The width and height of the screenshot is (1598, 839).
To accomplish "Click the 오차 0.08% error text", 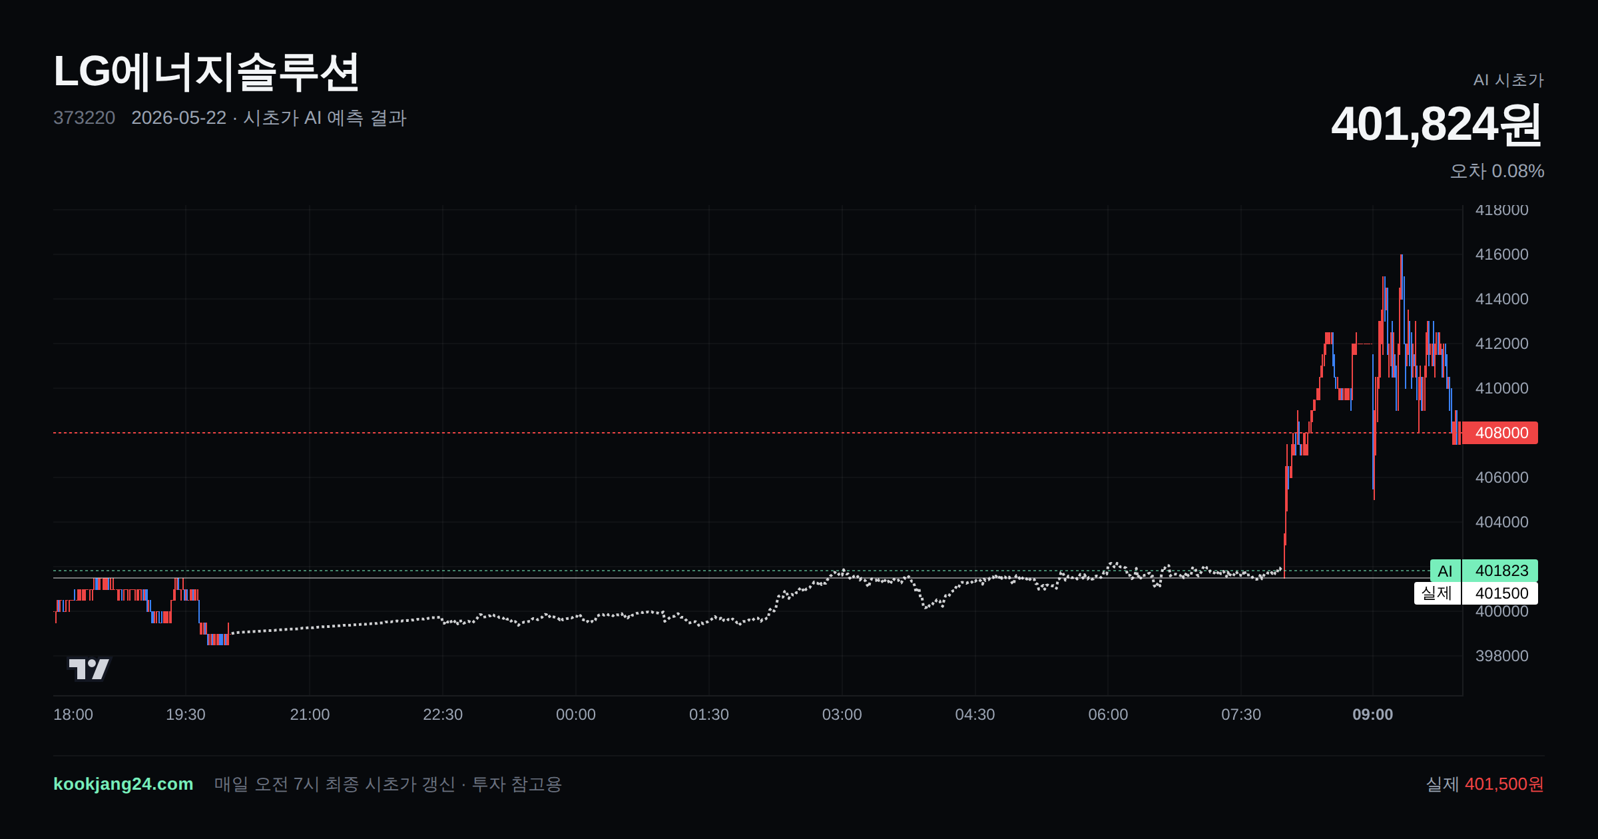I will click(1497, 171).
